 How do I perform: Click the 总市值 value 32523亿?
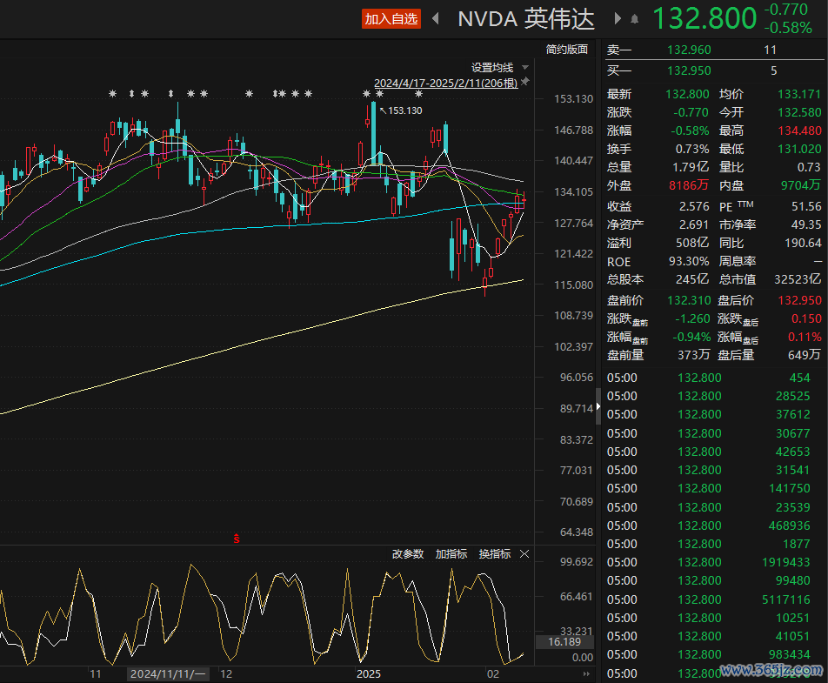coord(798,279)
